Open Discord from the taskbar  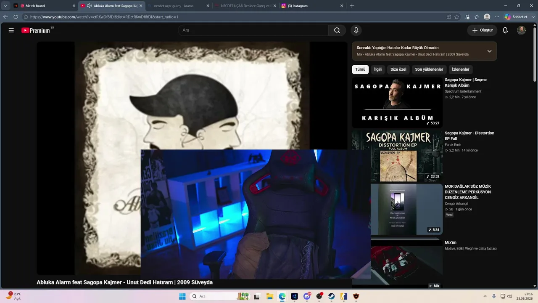click(307, 296)
